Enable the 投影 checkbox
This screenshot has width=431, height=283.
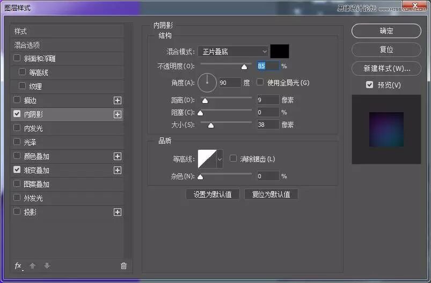[17, 212]
